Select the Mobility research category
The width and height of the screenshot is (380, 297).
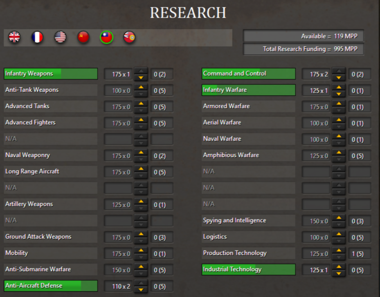[x=51, y=253]
